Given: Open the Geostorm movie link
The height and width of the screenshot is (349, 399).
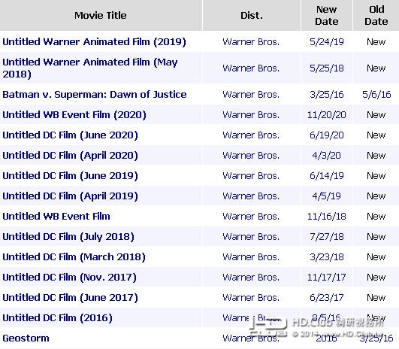Looking at the screenshot, I should [x=26, y=338].
